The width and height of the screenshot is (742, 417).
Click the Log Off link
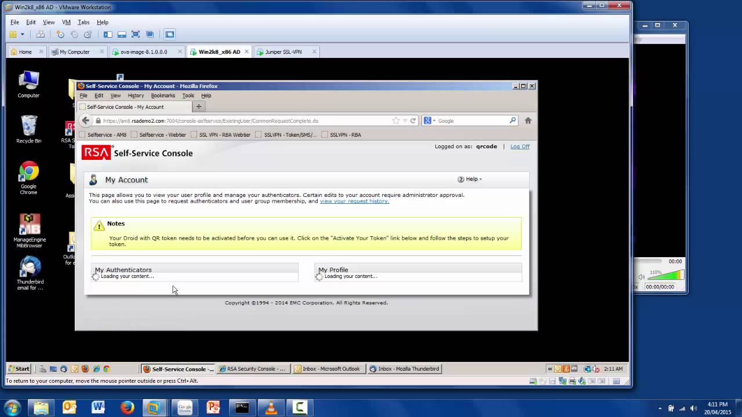pyautogui.click(x=520, y=147)
